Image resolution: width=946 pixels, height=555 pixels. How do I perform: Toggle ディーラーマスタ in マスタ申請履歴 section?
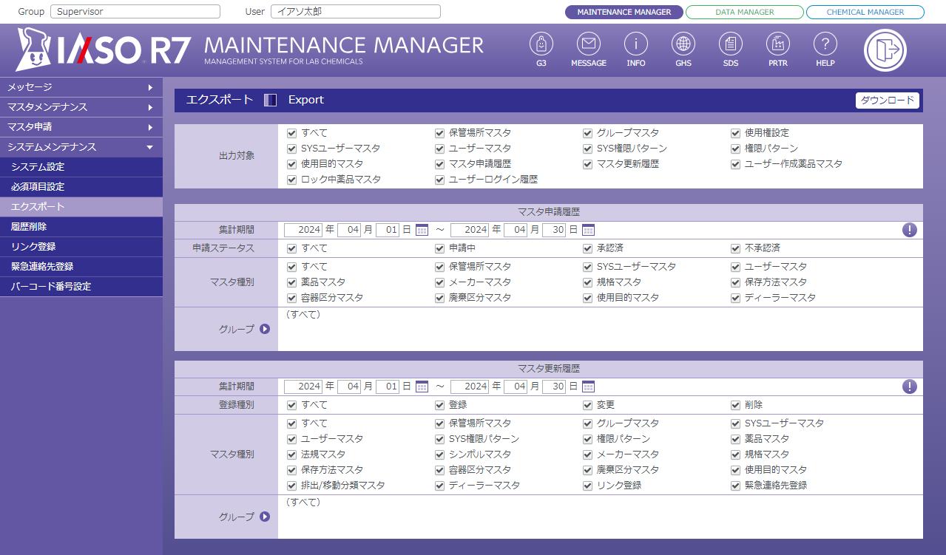tap(735, 298)
